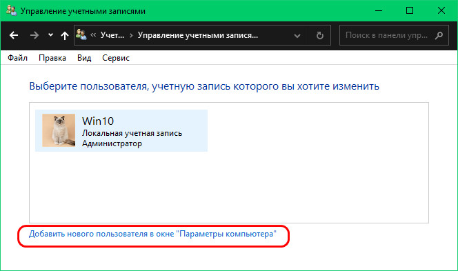Focus the "Поиск в панели упр..." search field
This screenshot has height=271, width=458.
tap(394, 35)
